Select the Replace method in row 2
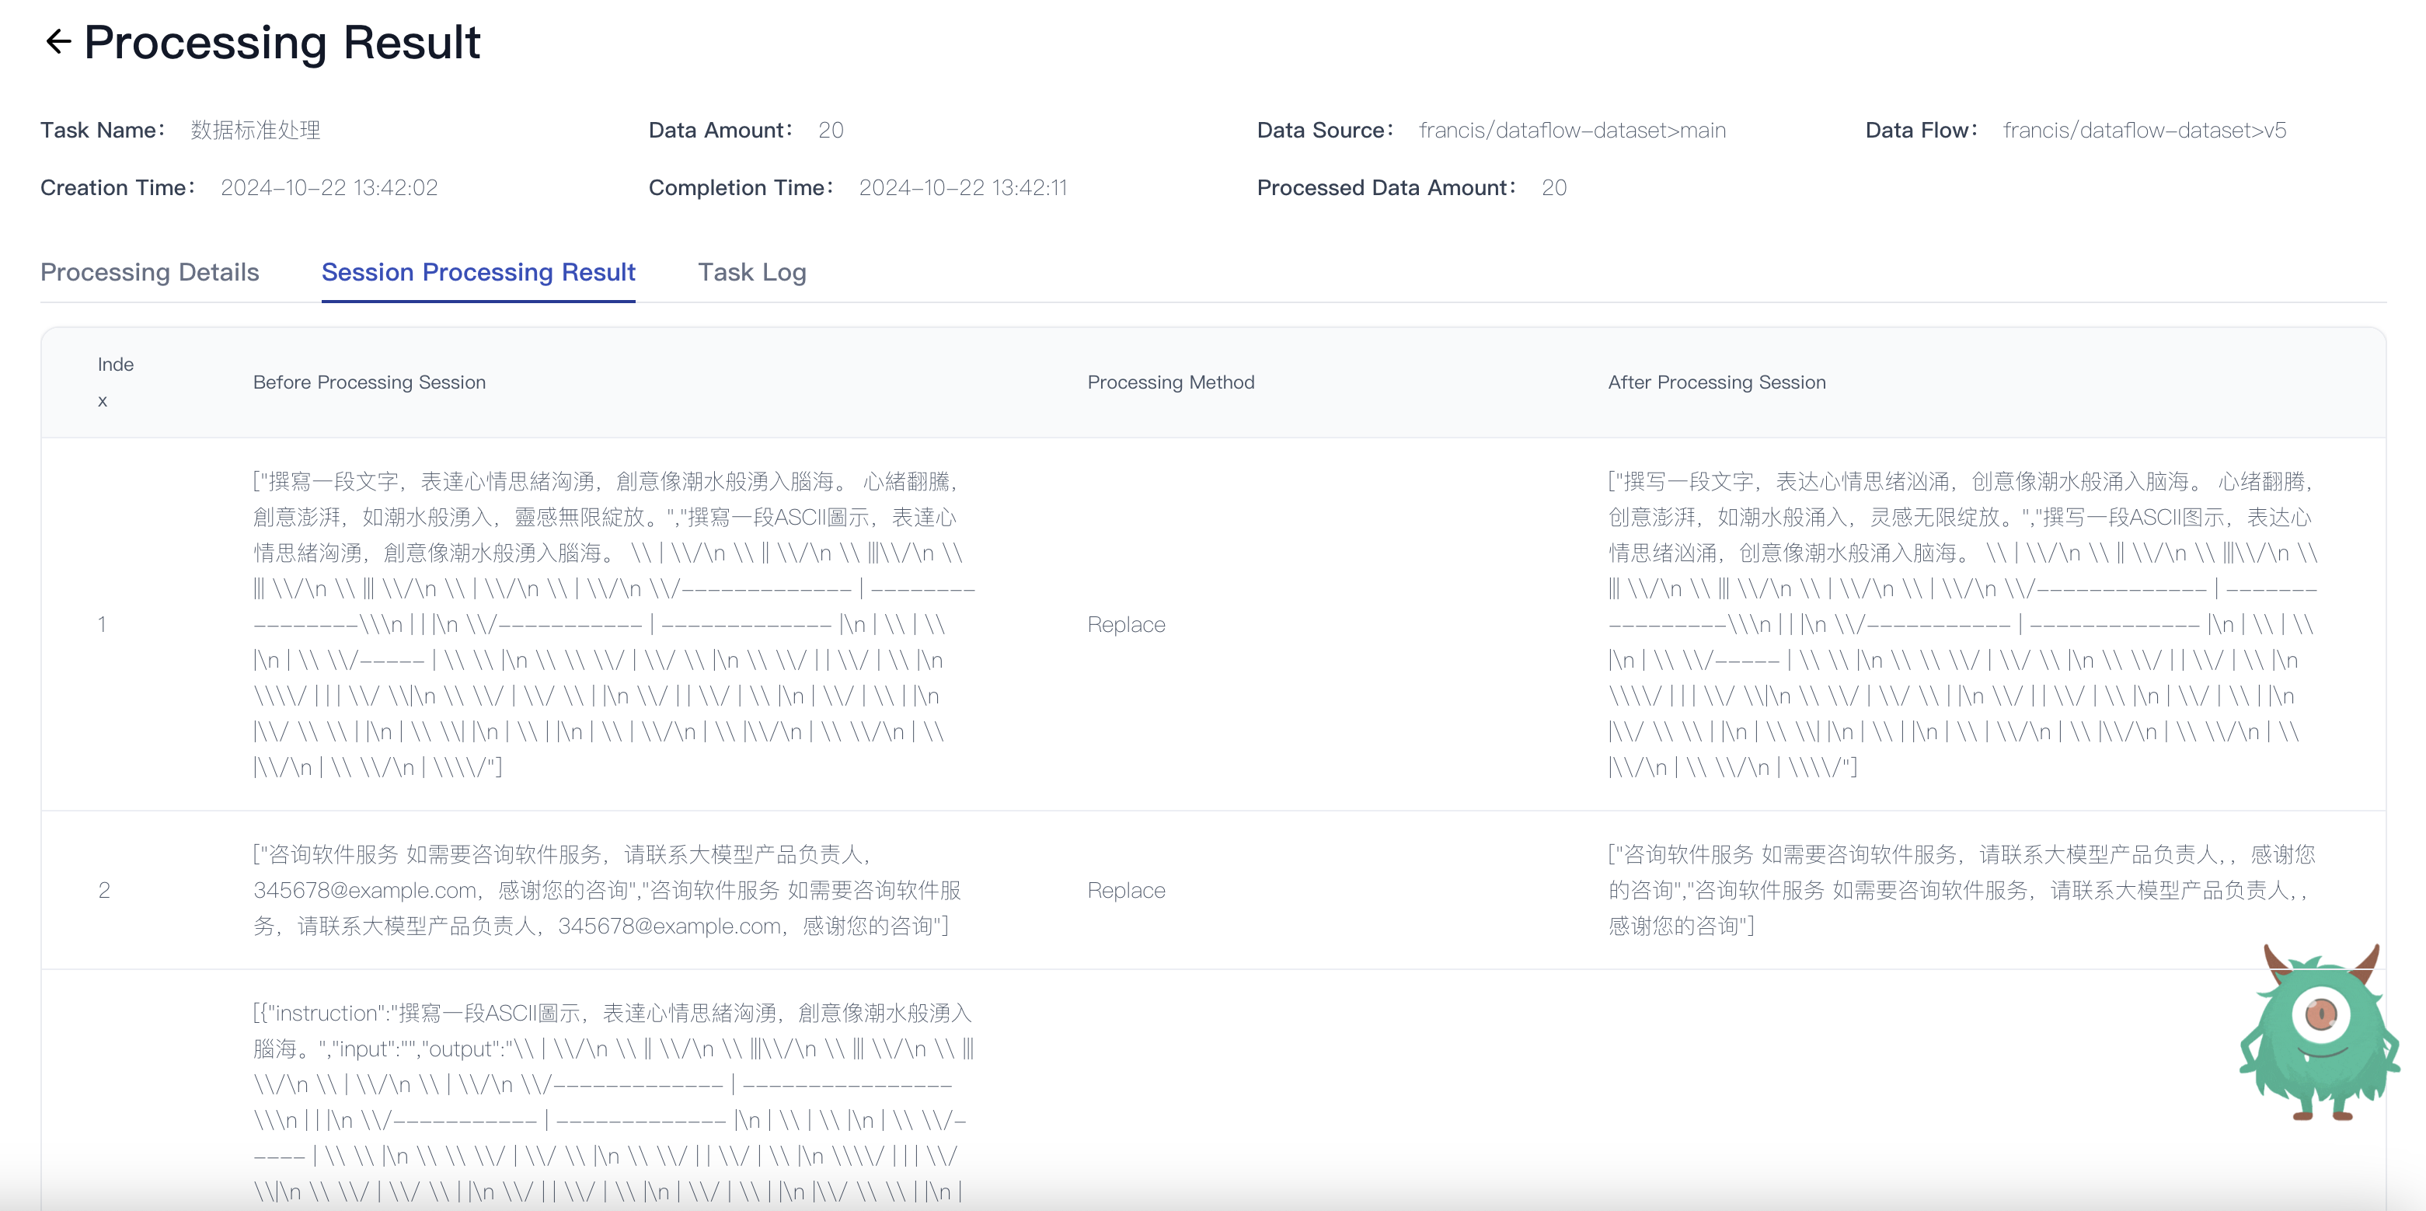The width and height of the screenshot is (2426, 1211). [x=1125, y=890]
